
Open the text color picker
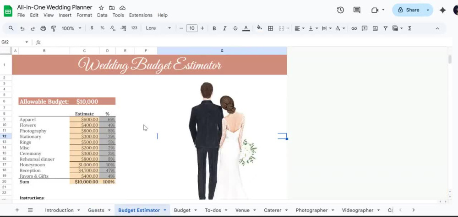click(246, 28)
